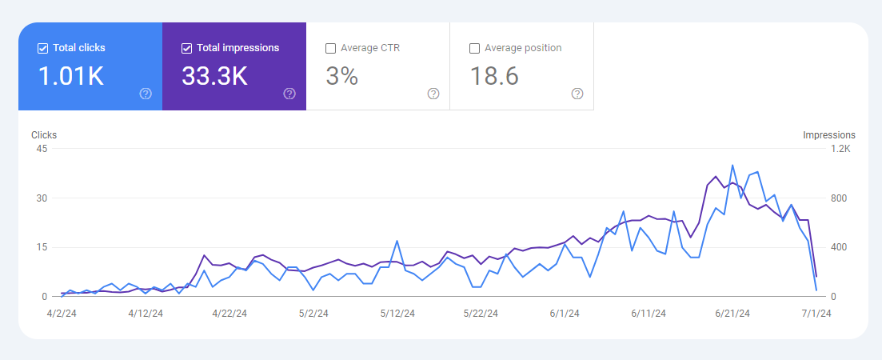Select the 1.01K total clicks value
The height and width of the screenshot is (360, 882).
(71, 76)
